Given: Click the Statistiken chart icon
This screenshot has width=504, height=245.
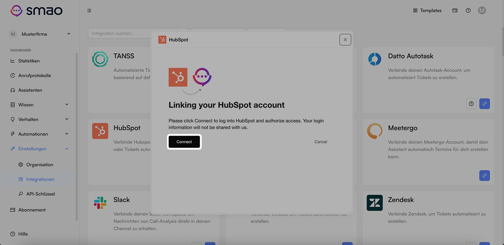Looking at the screenshot, I should [x=13, y=61].
